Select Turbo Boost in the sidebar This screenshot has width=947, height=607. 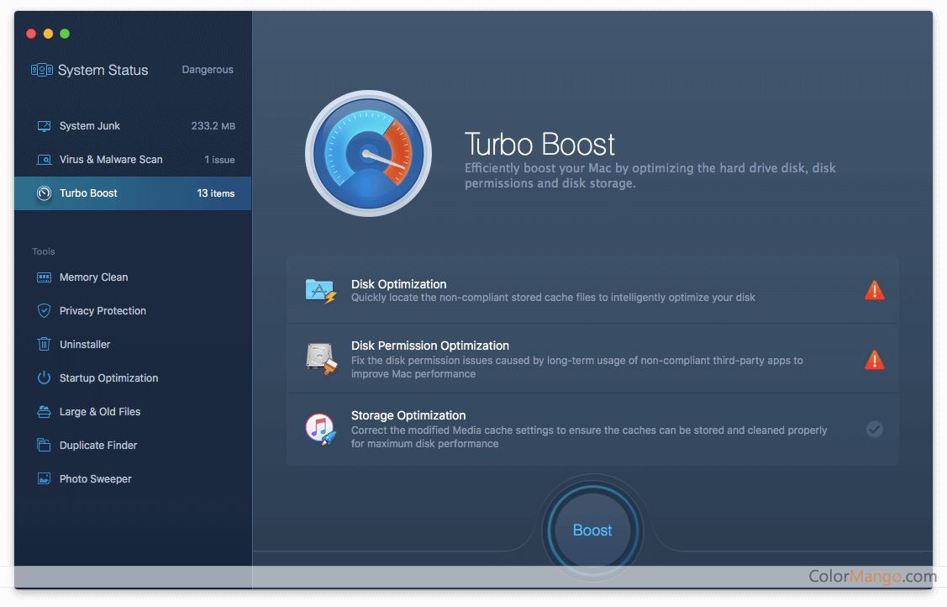coord(88,193)
